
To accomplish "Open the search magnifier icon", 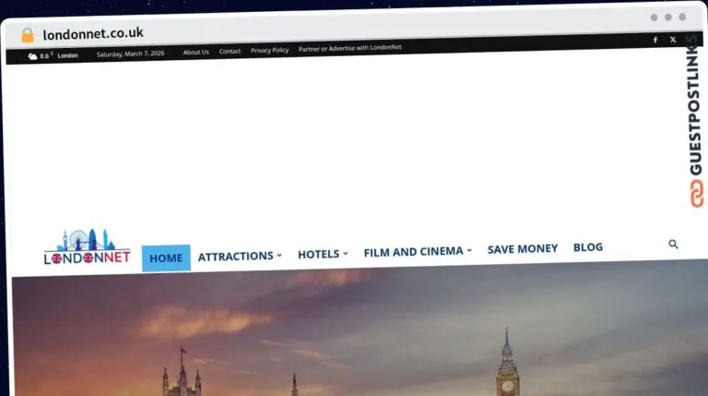I will 673,245.
